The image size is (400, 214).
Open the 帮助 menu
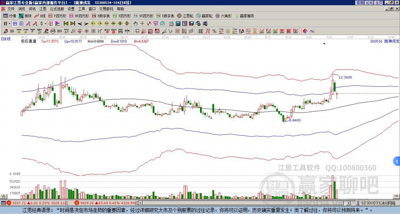pyautogui.click(x=120, y=9)
